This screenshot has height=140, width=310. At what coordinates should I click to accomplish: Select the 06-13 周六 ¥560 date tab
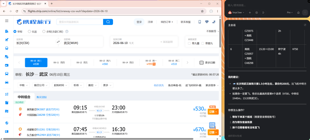tap(105, 63)
